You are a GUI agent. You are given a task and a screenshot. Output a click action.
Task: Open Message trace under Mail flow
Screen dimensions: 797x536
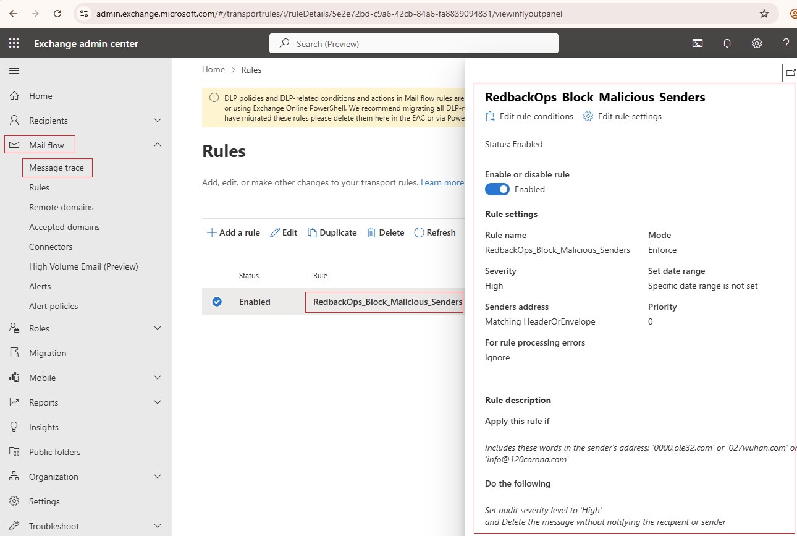click(56, 168)
